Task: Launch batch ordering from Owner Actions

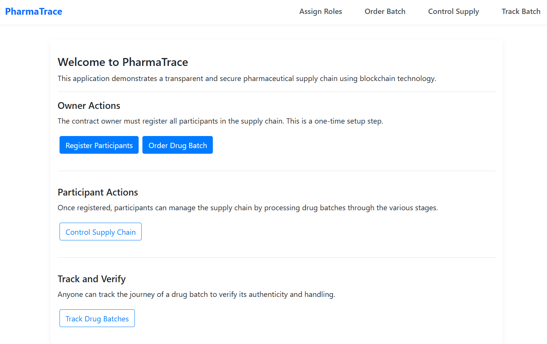Action: tap(177, 145)
